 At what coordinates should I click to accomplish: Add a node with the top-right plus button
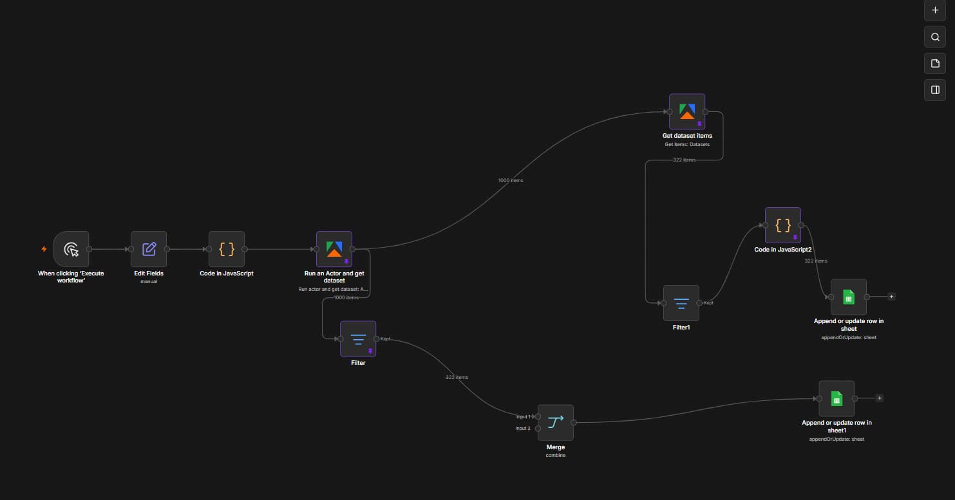[935, 10]
